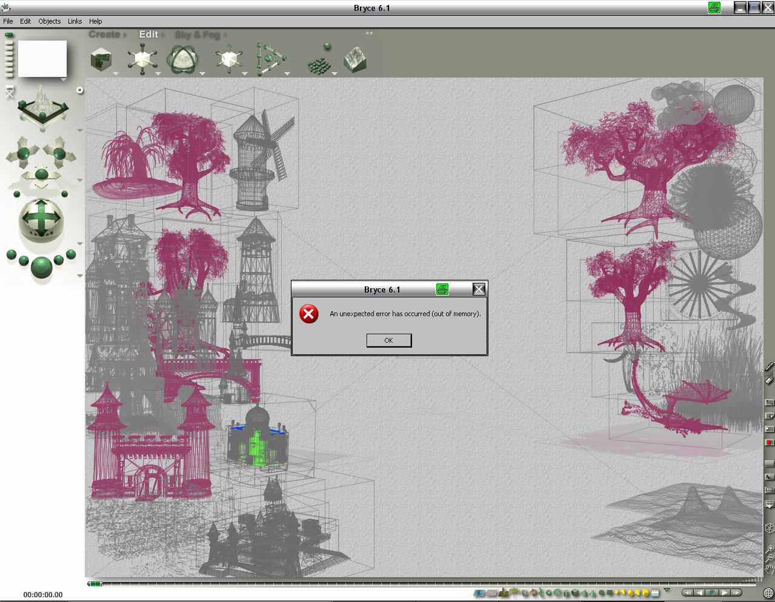Open the Links menu
The width and height of the screenshot is (775, 602).
pos(75,21)
